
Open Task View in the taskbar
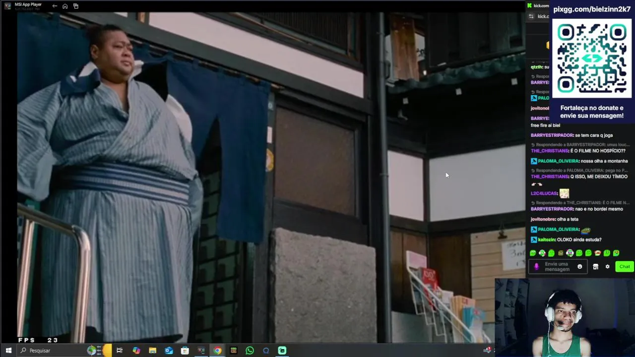point(120,351)
